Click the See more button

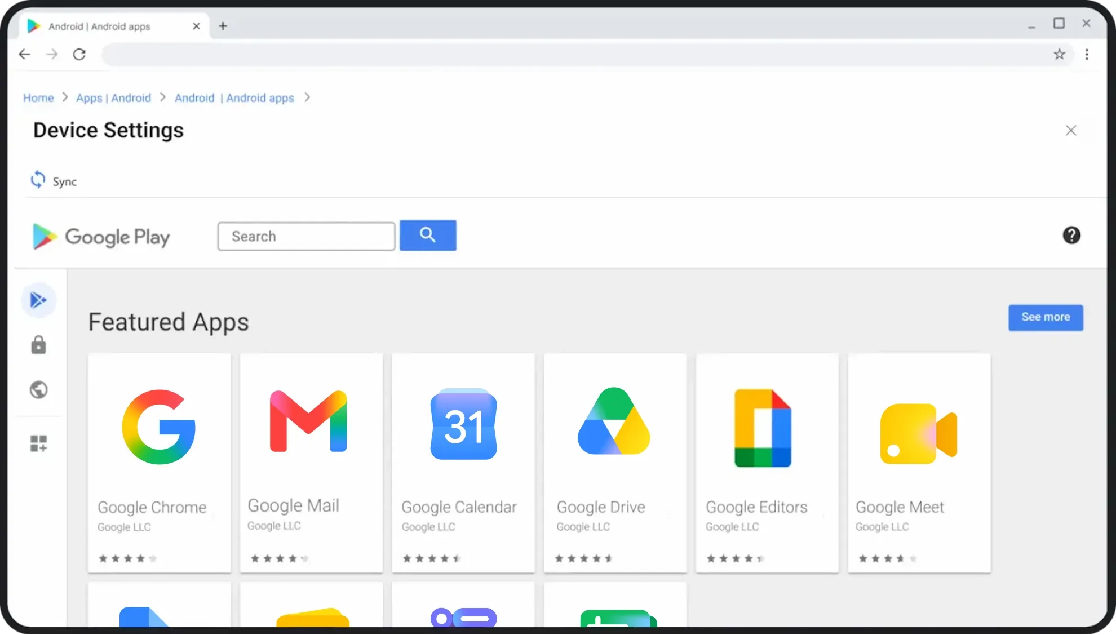point(1046,317)
